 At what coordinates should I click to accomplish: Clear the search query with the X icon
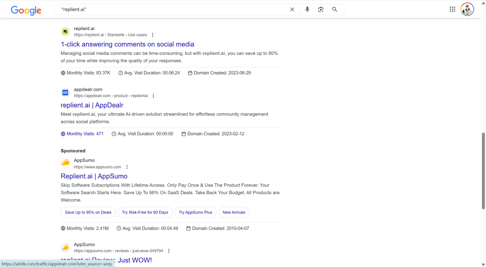[292, 9]
